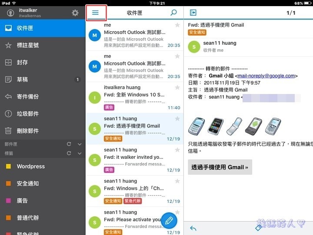This screenshot has height=235, width=313.
Task: Collapse the message list panel icon
Action: pyautogui.click(x=193, y=13)
